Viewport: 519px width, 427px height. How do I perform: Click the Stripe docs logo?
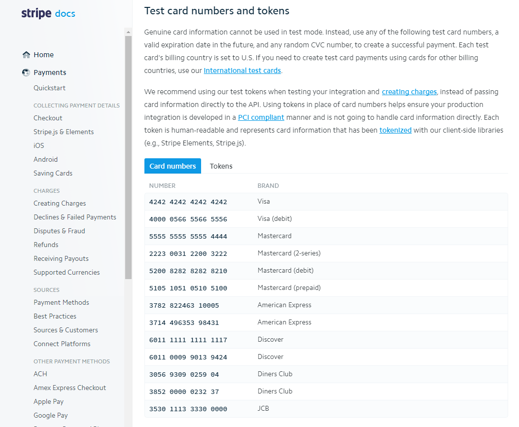pyautogui.click(x=48, y=14)
